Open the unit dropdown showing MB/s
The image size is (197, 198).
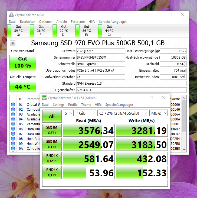pyautogui.click(x=159, y=113)
